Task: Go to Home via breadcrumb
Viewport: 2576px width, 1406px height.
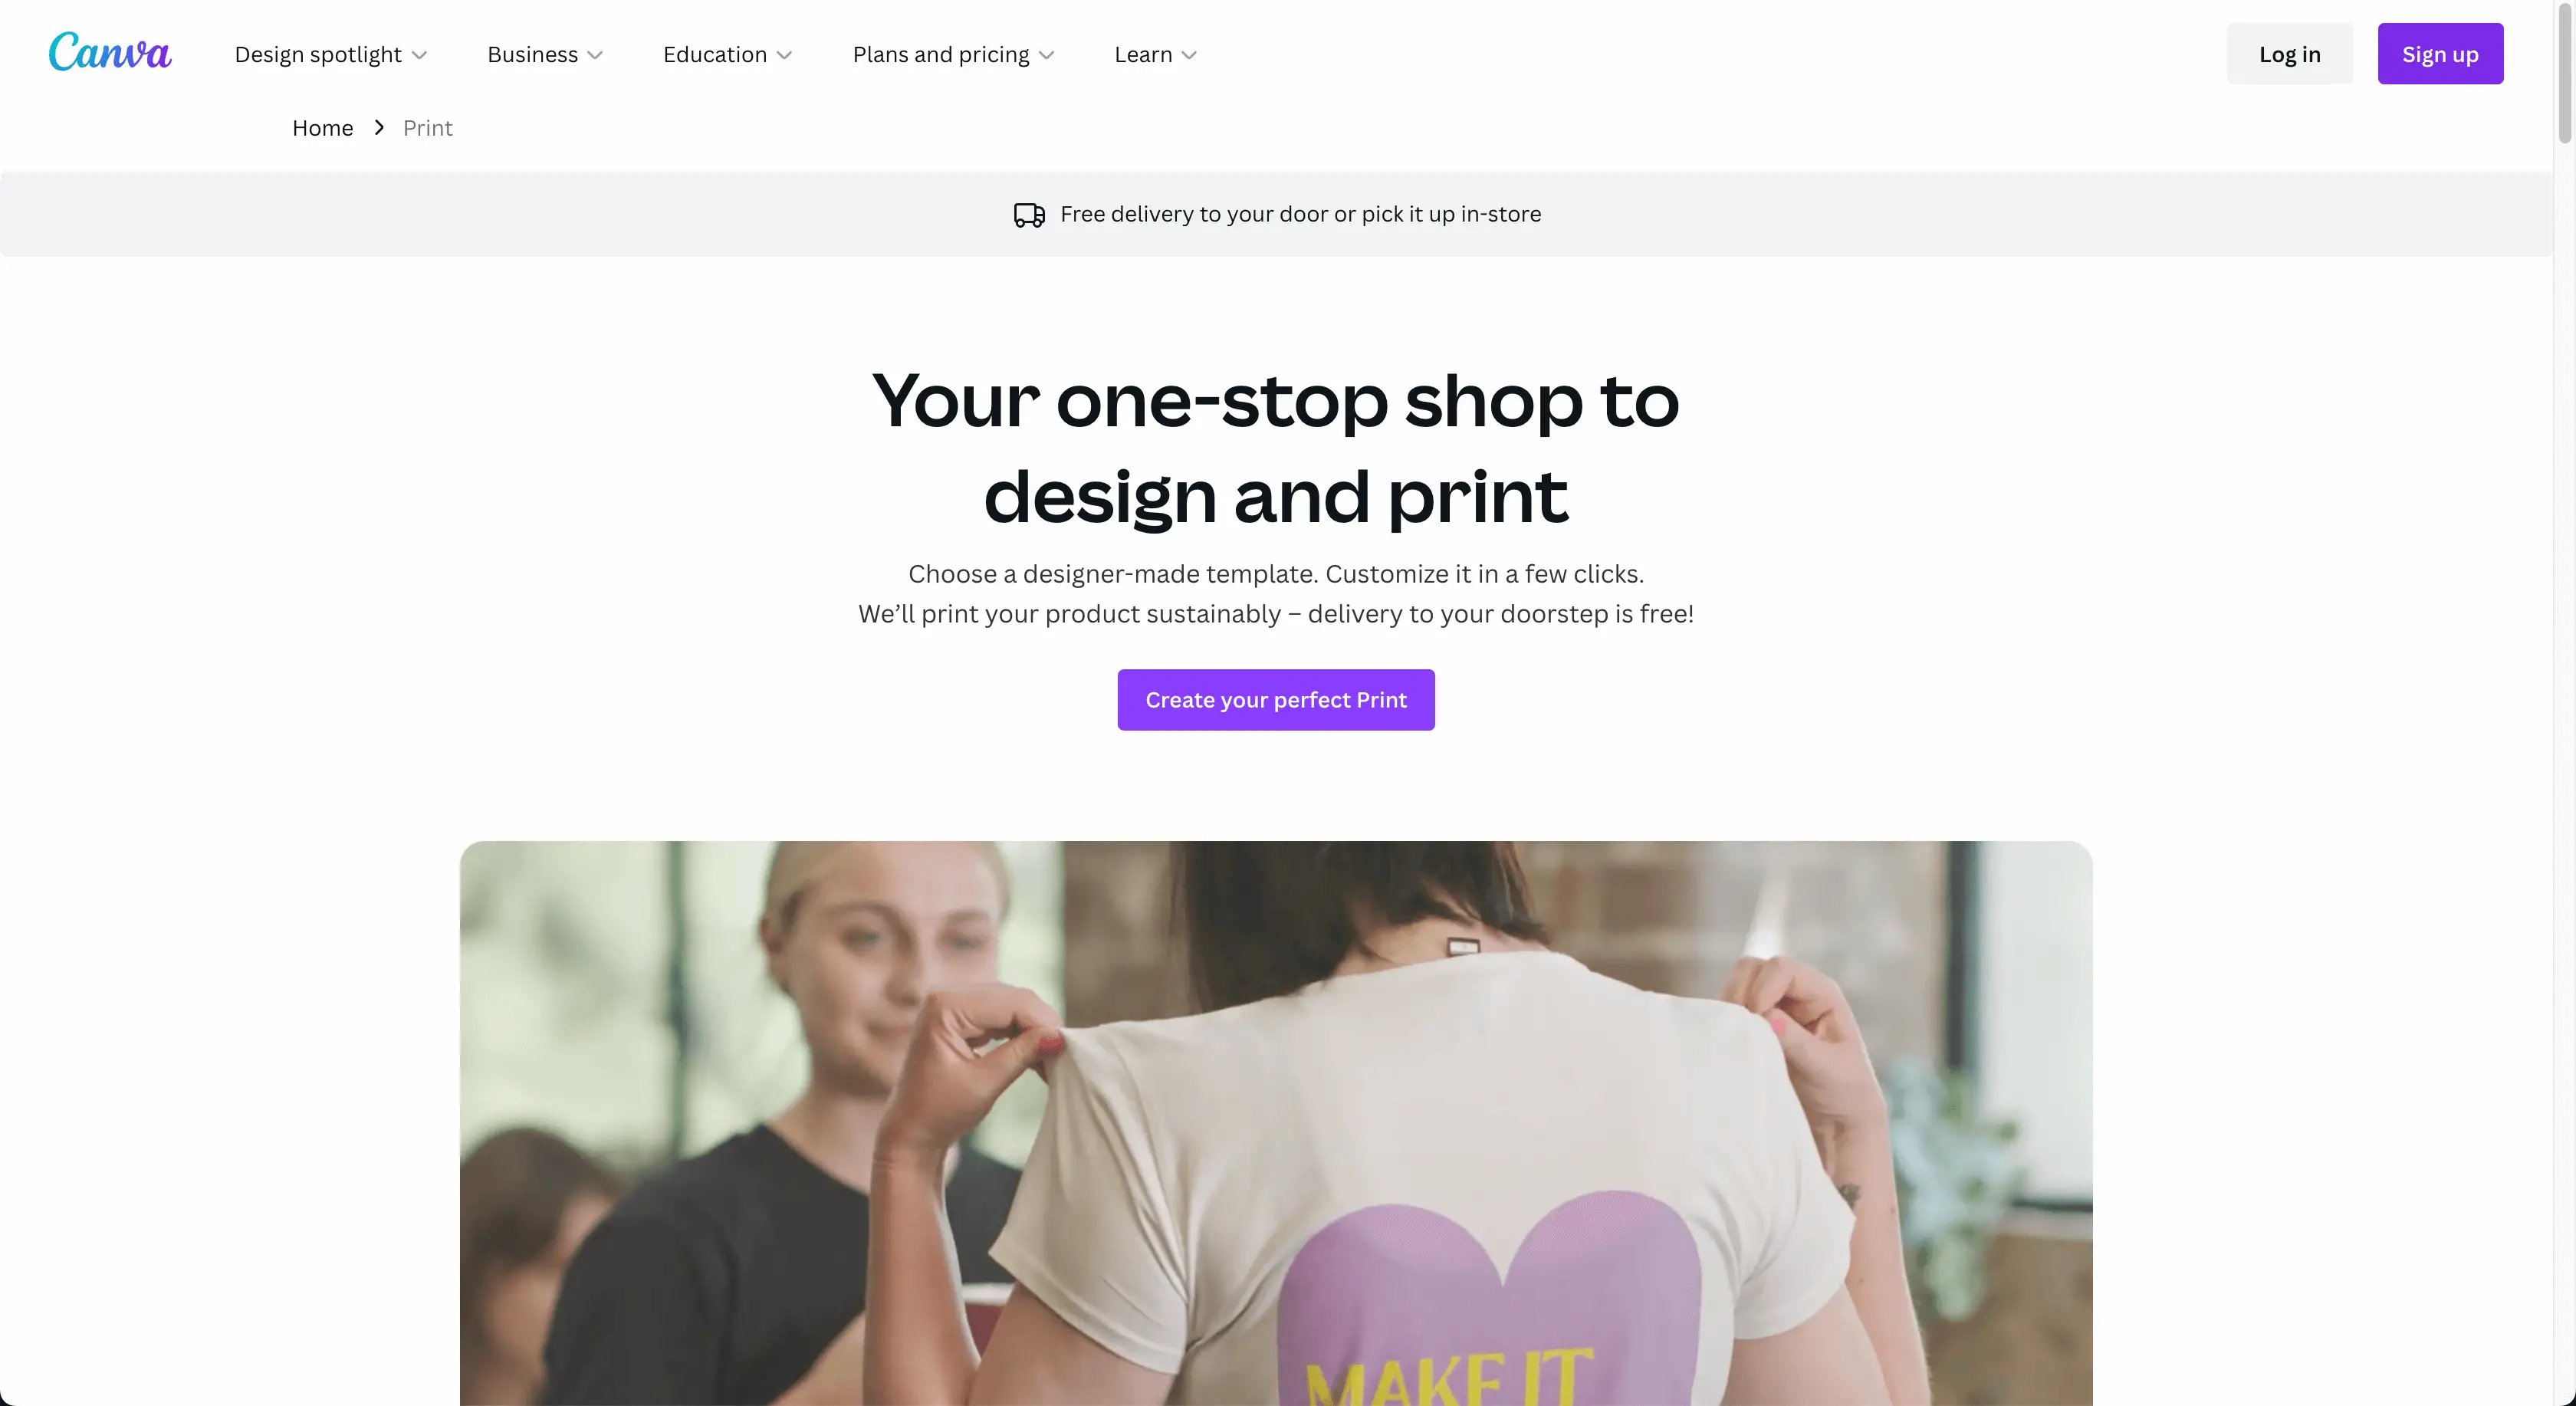Action: pos(322,128)
